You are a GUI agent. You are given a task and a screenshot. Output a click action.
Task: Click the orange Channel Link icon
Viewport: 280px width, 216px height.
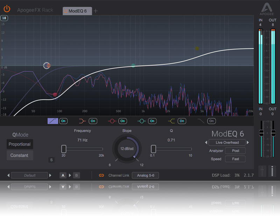(x=101, y=175)
